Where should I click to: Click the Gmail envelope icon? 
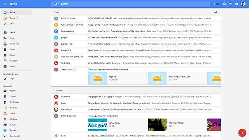click(x=5, y=66)
